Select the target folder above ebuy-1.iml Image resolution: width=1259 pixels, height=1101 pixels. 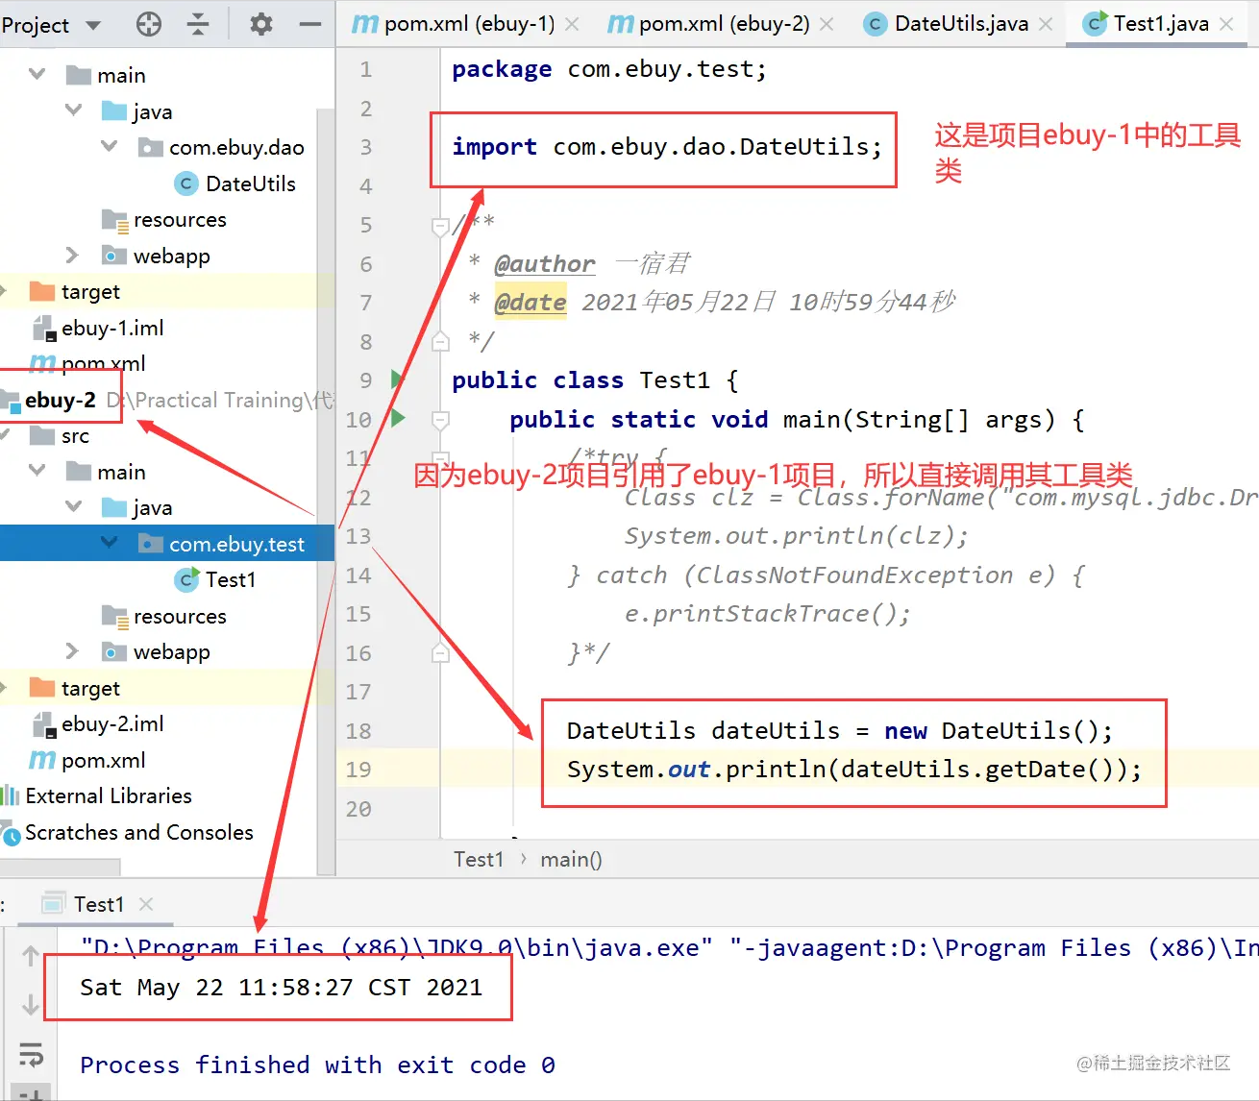tap(75, 291)
